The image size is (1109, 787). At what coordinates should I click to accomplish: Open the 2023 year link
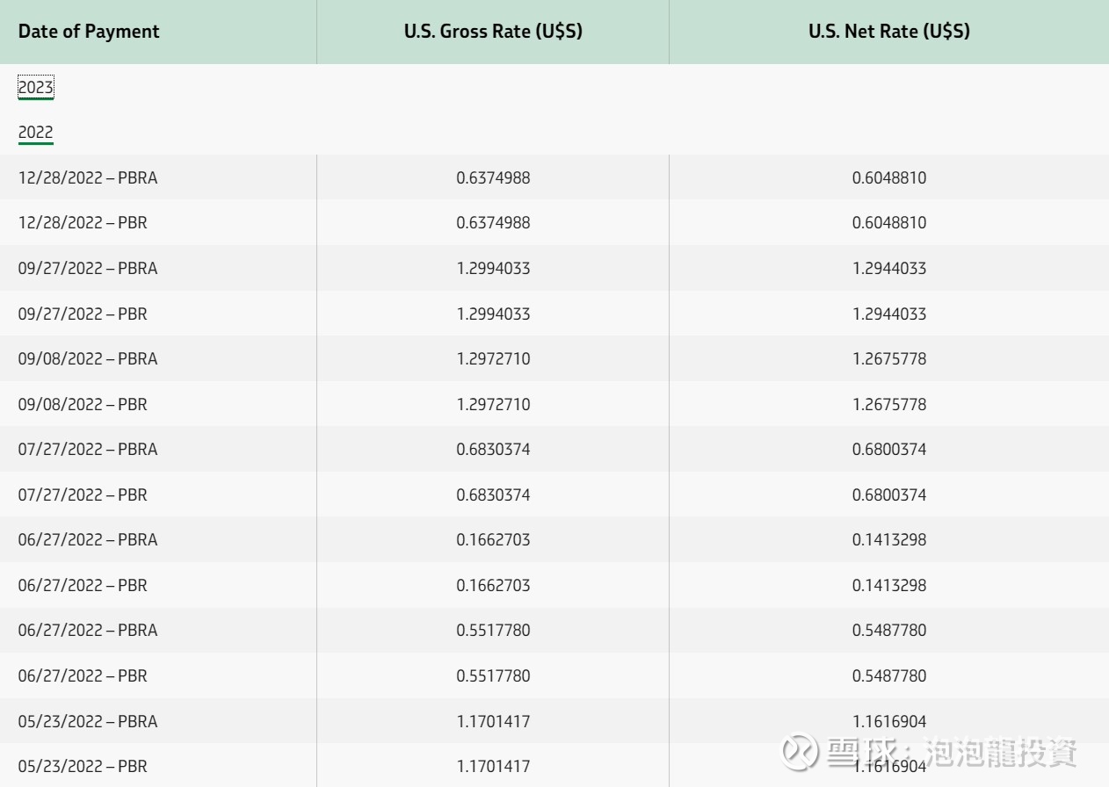click(36, 88)
